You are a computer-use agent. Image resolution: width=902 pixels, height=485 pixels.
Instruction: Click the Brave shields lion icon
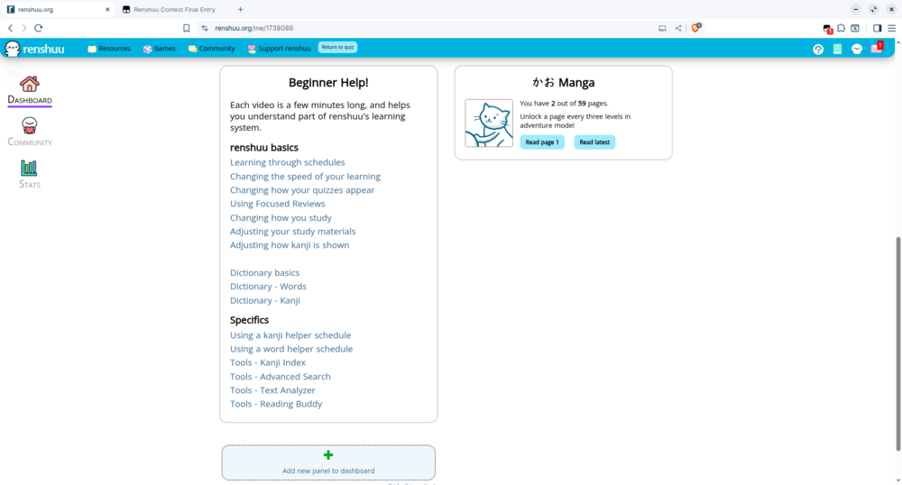695,28
